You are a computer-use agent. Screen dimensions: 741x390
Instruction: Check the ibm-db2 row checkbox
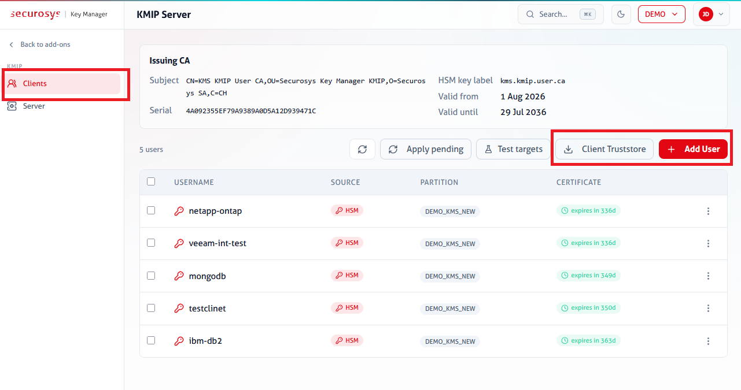(x=151, y=340)
